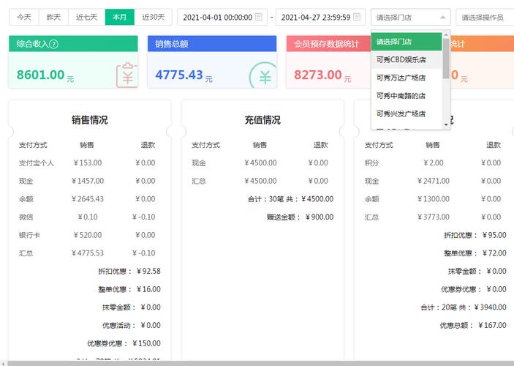Click ¥4500.00 in 充值情况 现金 row
Image resolution: width=514 pixels, height=366 pixels.
point(260,163)
